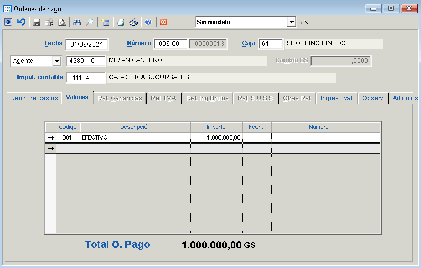The image size is (421, 268).
Task: Click the Caja number field
Action: (271, 44)
